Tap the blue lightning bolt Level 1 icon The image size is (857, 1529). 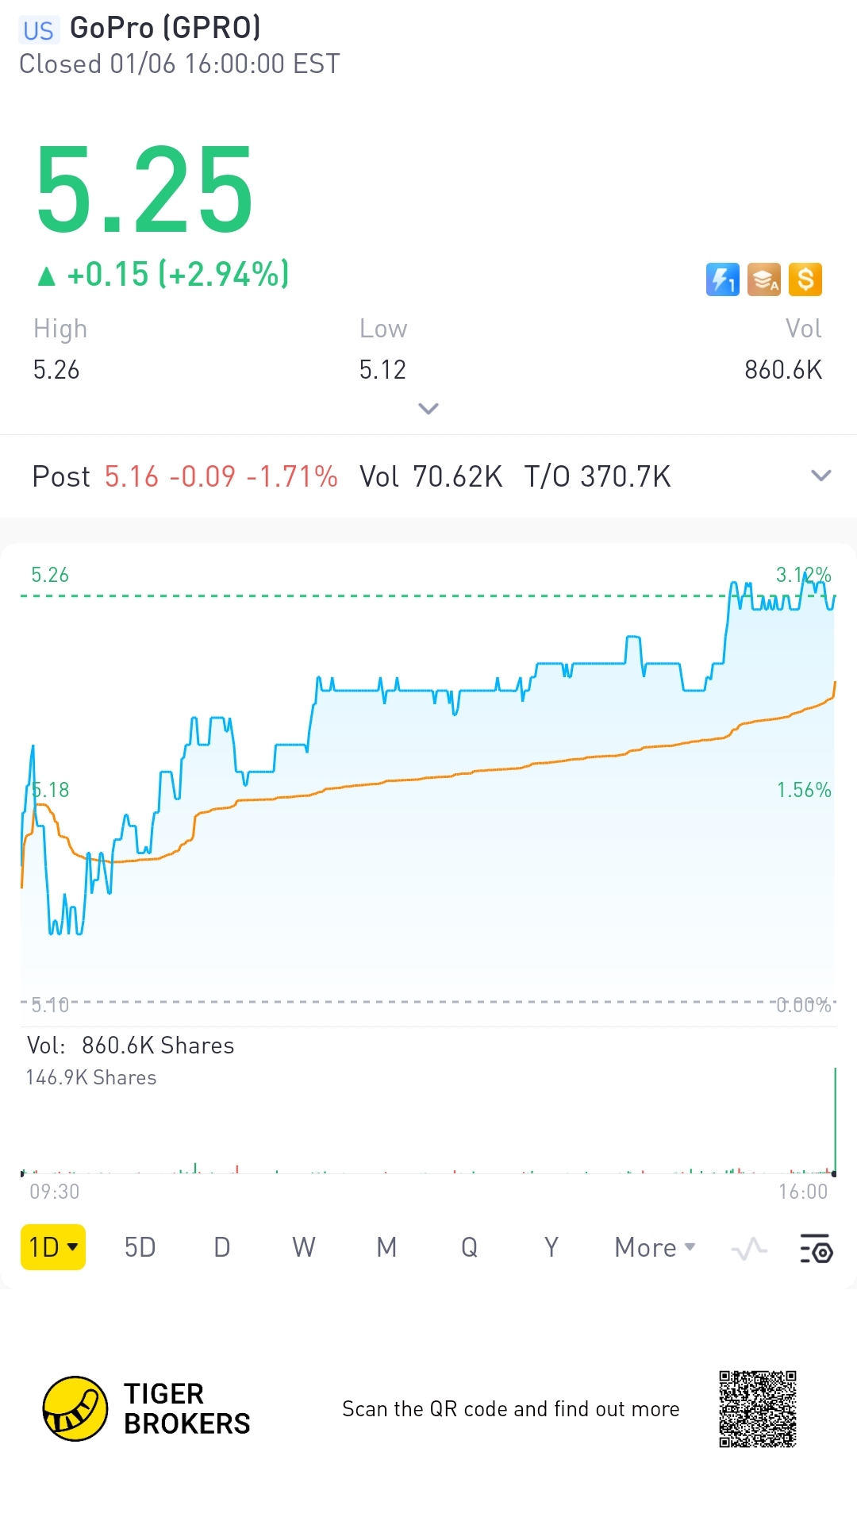tap(722, 279)
